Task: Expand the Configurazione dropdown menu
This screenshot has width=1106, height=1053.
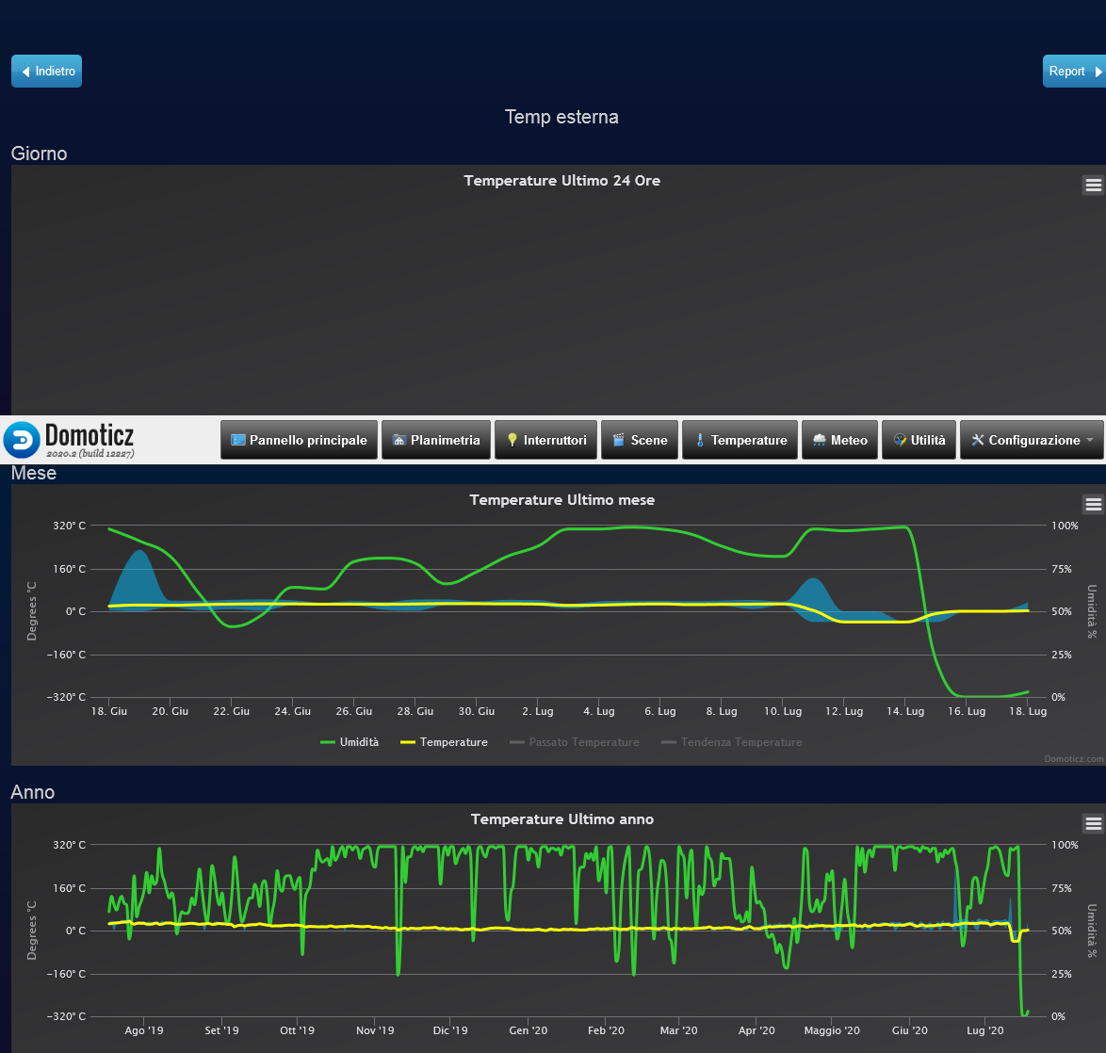Action: (1032, 440)
